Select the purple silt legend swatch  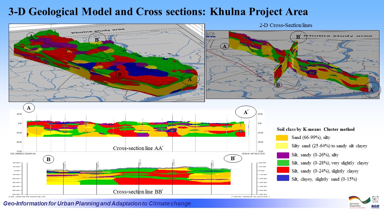pyautogui.click(x=282, y=155)
